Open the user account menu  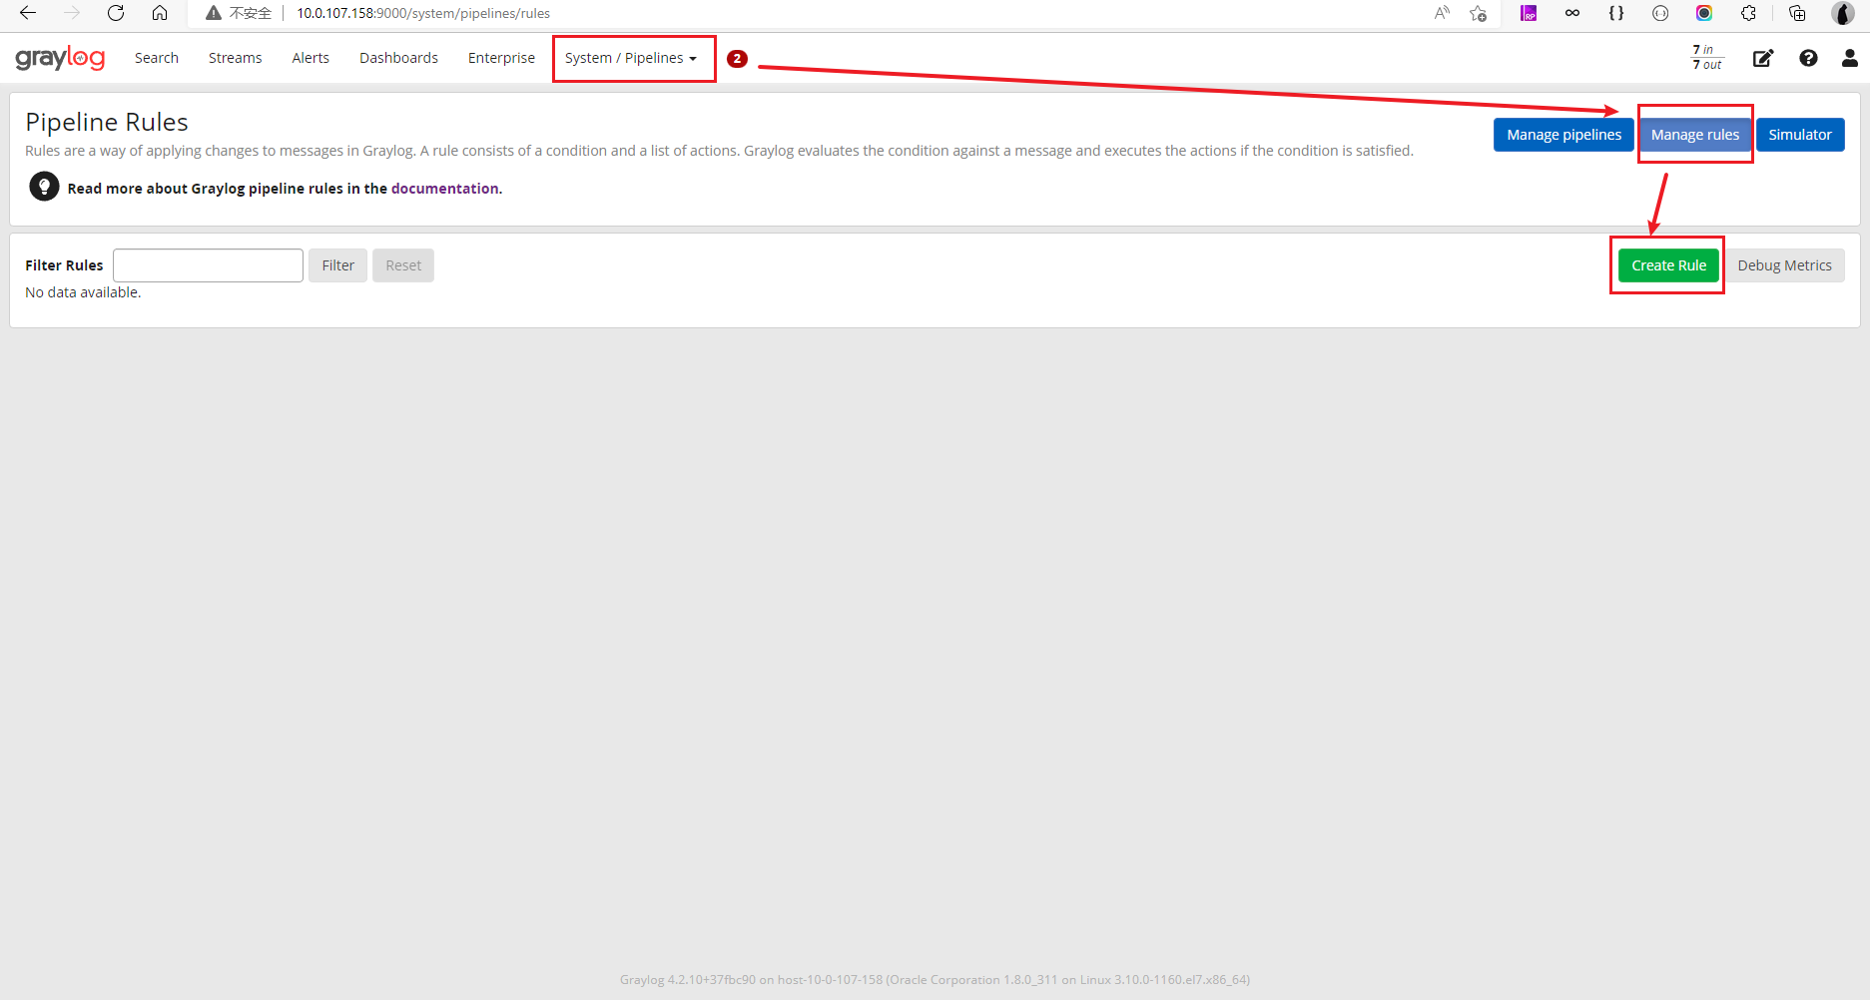click(1849, 58)
